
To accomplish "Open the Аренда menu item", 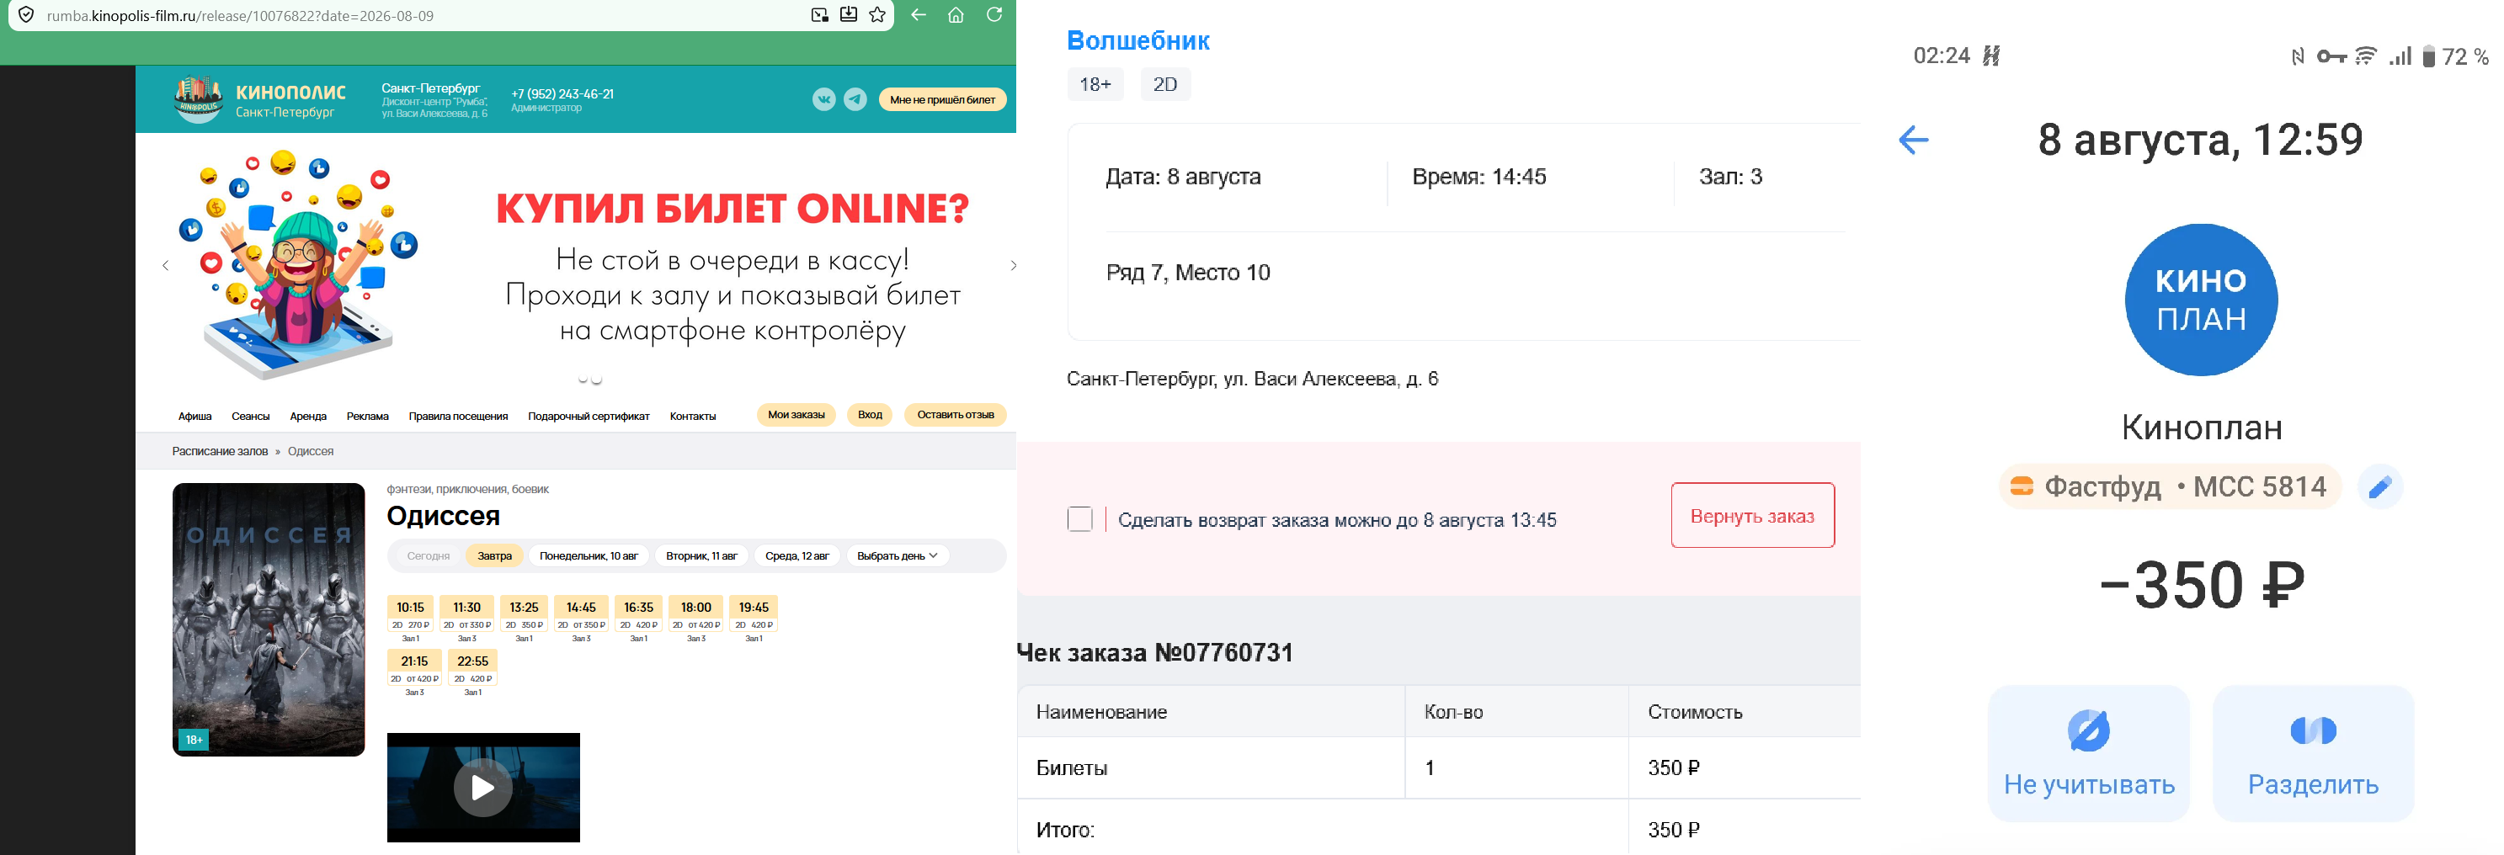I will pyautogui.click(x=308, y=416).
